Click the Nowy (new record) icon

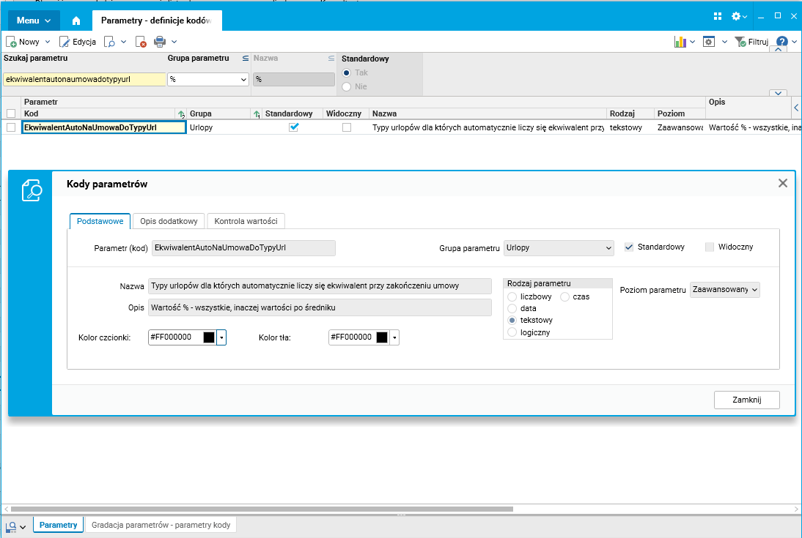coord(11,42)
